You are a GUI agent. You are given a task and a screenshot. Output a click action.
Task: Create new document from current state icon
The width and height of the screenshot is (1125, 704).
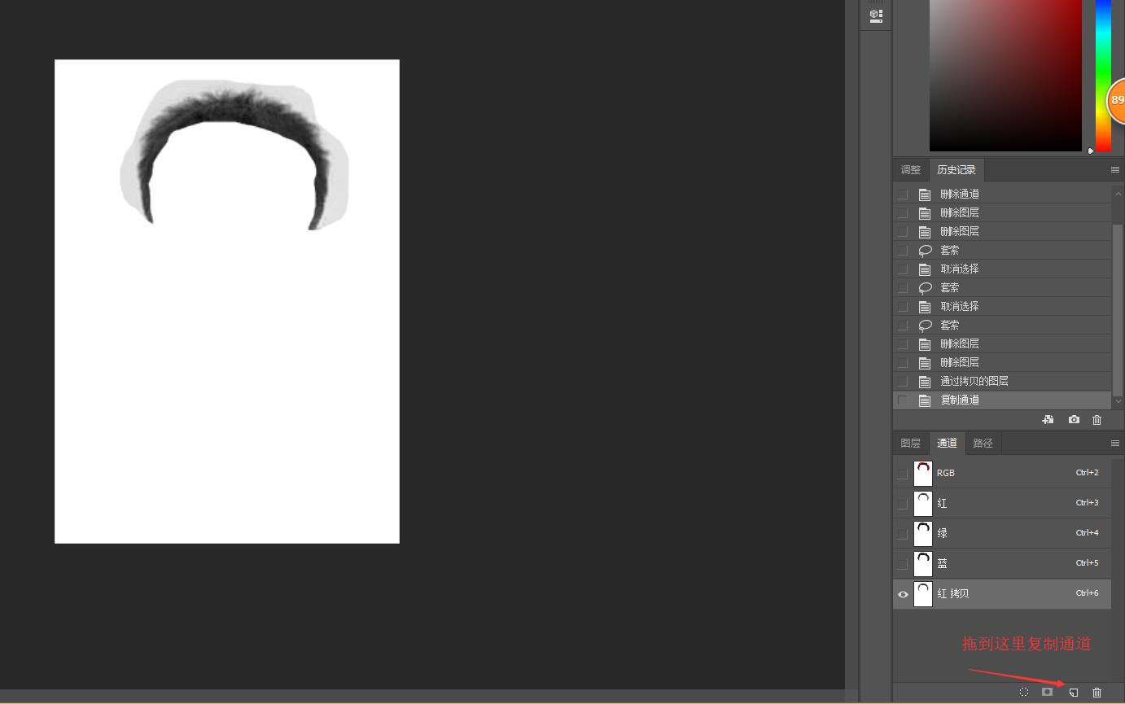coord(1048,420)
